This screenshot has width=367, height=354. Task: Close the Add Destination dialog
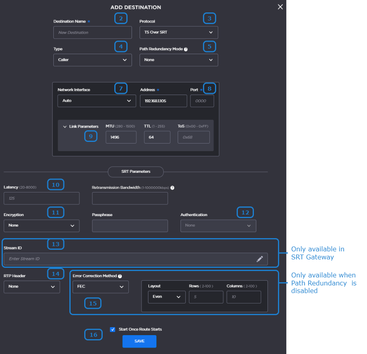tap(280, 7)
